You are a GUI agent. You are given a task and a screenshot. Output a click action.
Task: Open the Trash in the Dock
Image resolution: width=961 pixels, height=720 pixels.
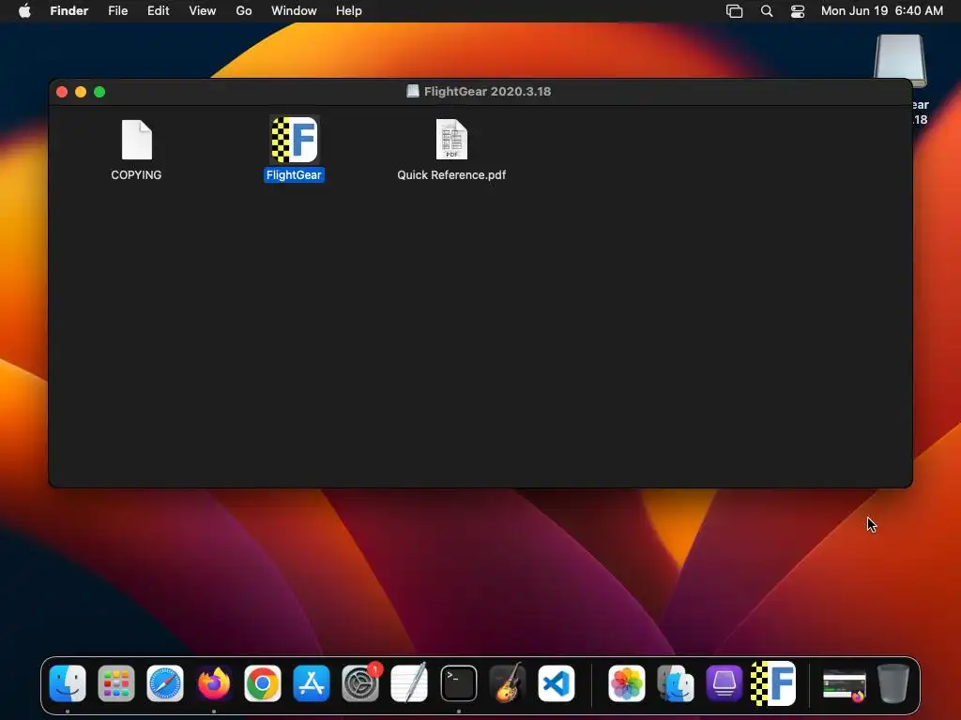(x=893, y=683)
